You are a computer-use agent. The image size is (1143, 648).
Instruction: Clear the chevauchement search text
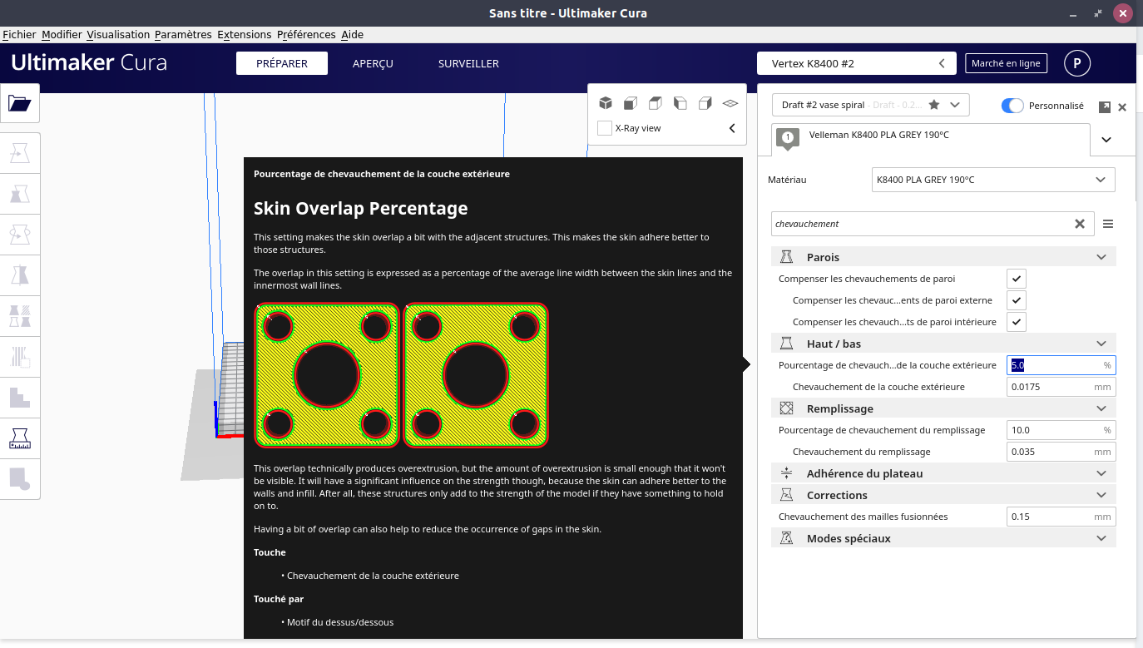tap(1080, 224)
